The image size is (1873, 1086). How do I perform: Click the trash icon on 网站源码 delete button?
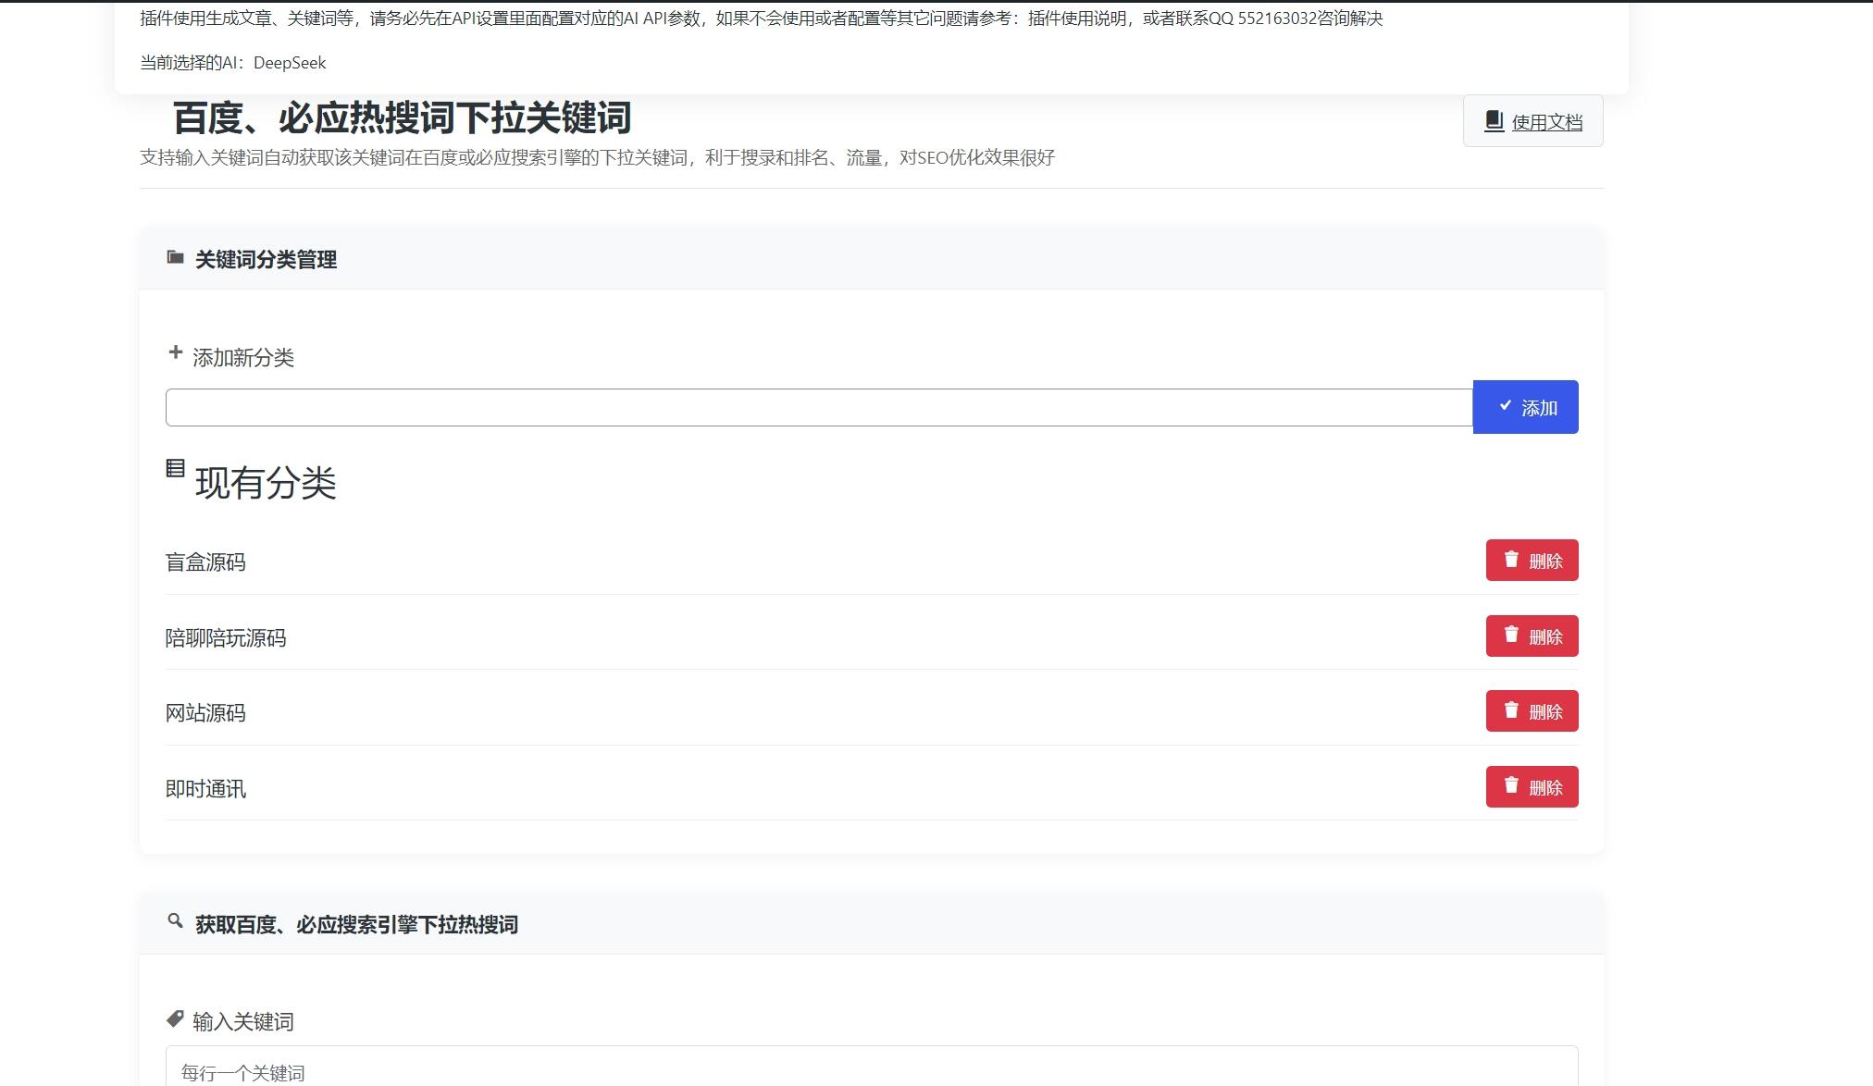1512,710
